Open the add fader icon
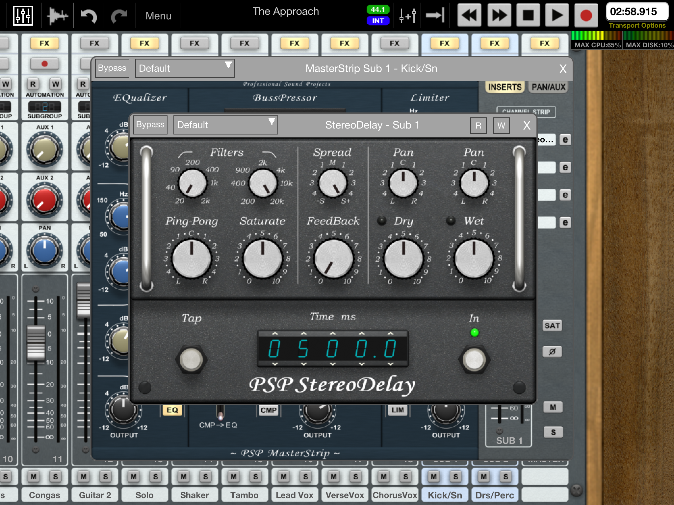 pyautogui.click(x=407, y=15)
